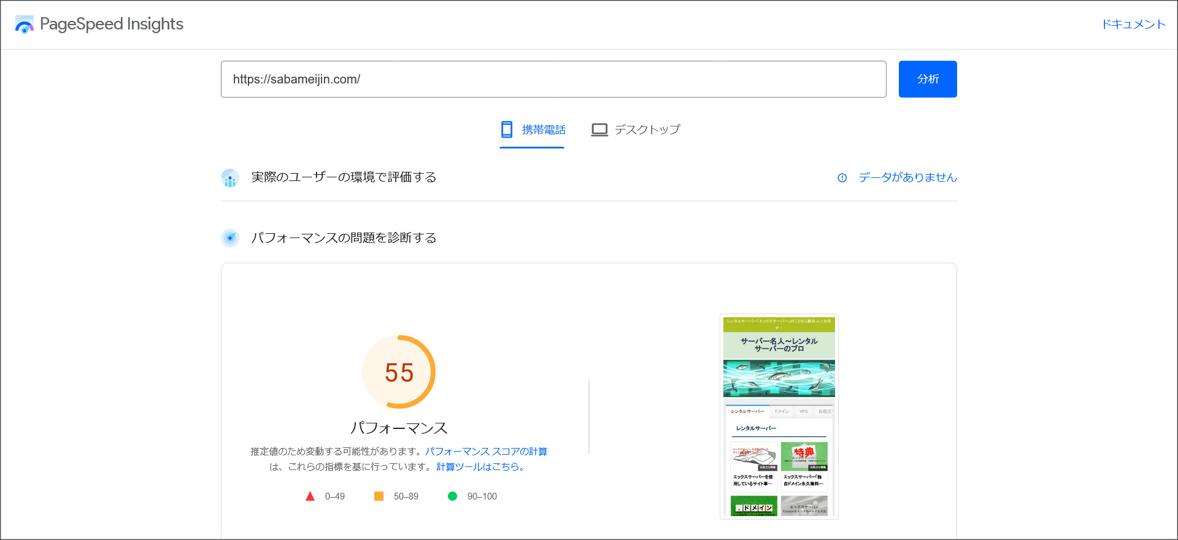Click the 分析 button
The image size is (1178, 540).
pos(928,79)
